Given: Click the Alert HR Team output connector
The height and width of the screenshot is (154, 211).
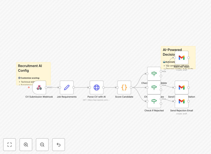Looking at the screenshot, I should pos(189,57).
